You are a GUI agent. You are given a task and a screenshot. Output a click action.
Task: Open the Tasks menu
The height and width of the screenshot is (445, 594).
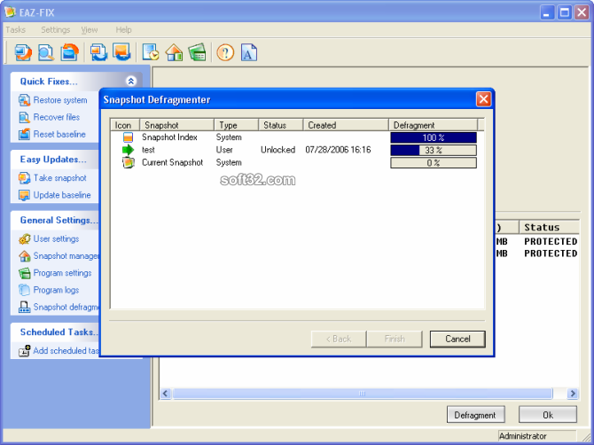[x=16, y=30]
